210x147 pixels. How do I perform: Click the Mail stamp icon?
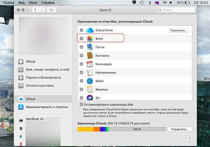(x=90, y=47)
